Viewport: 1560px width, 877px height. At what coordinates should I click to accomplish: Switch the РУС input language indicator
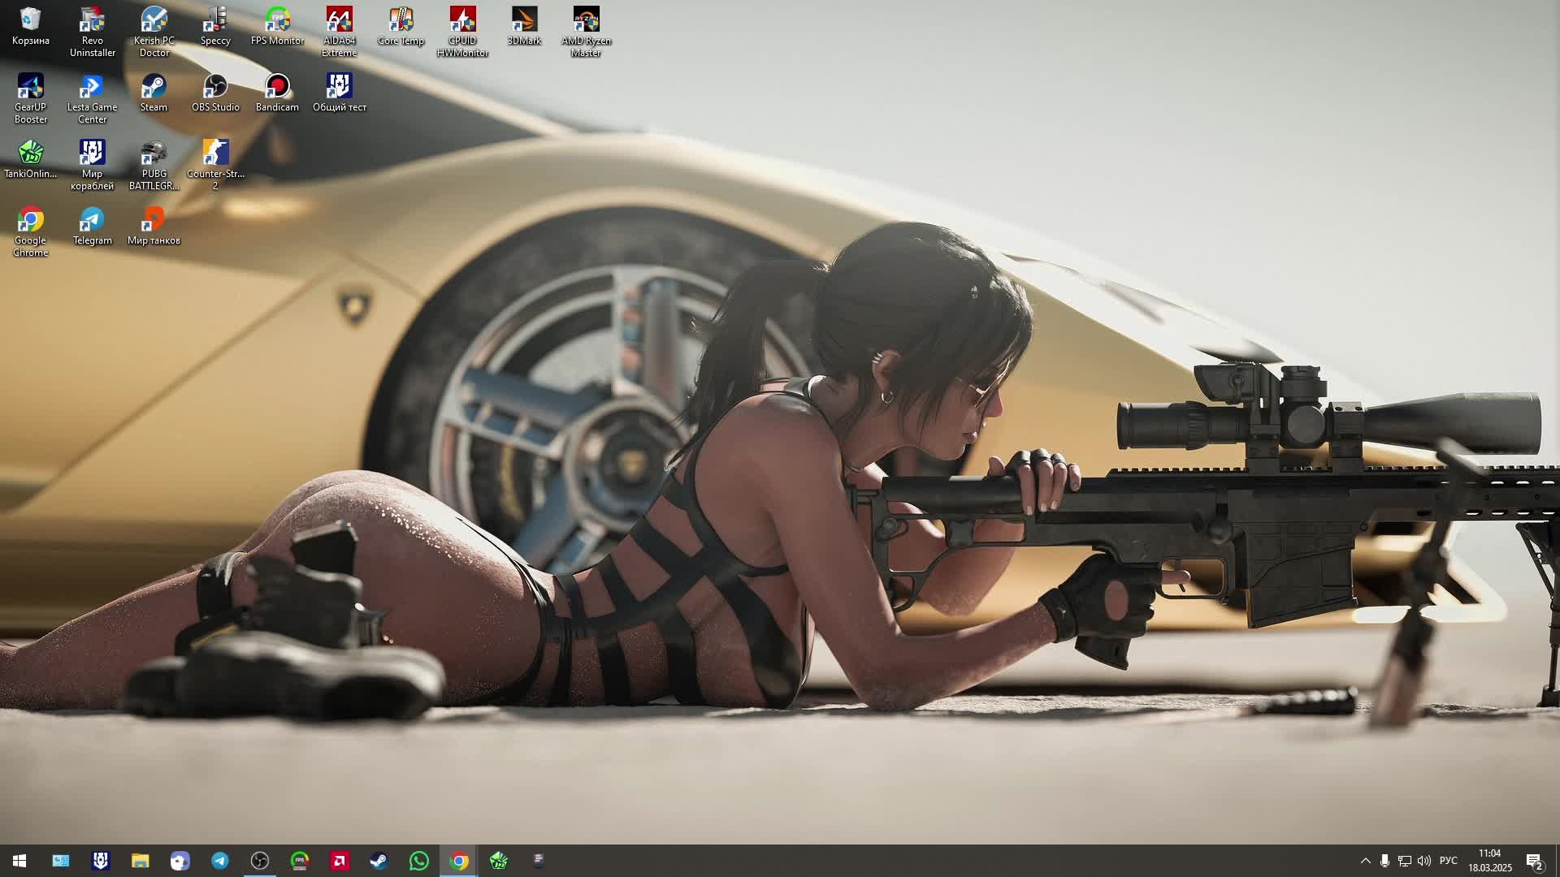1448,861
